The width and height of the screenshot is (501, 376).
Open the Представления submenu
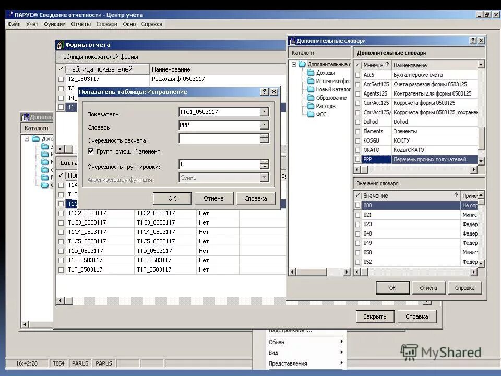pos(305,363)
